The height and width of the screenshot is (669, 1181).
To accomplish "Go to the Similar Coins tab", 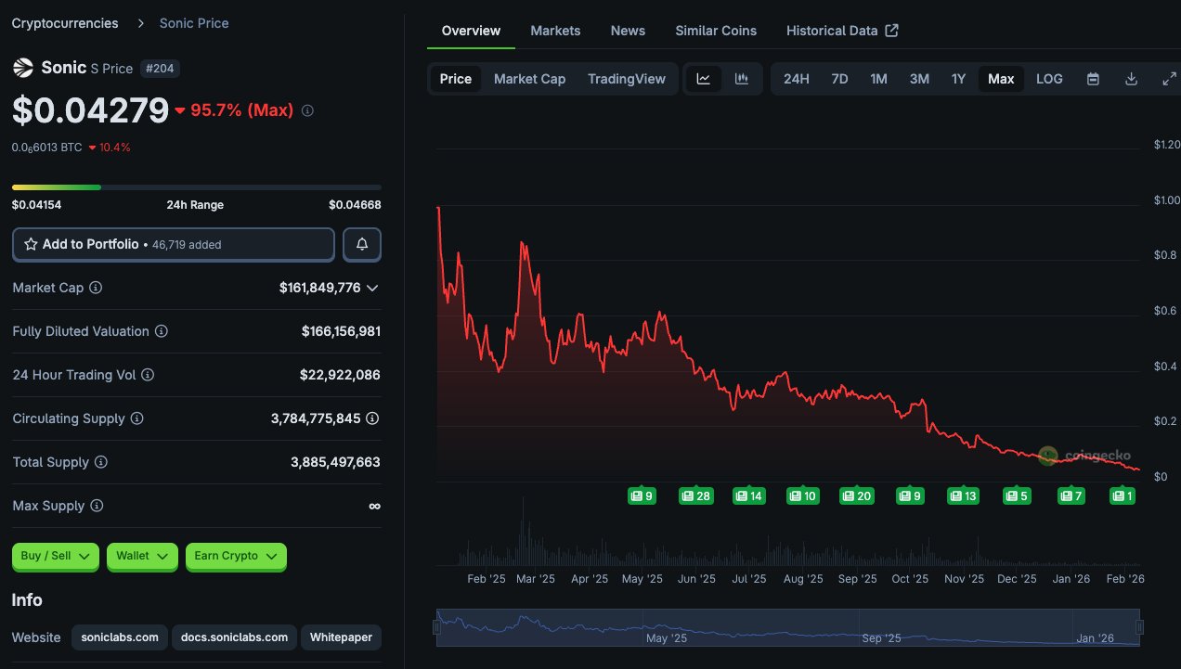I will pos(715,31).
